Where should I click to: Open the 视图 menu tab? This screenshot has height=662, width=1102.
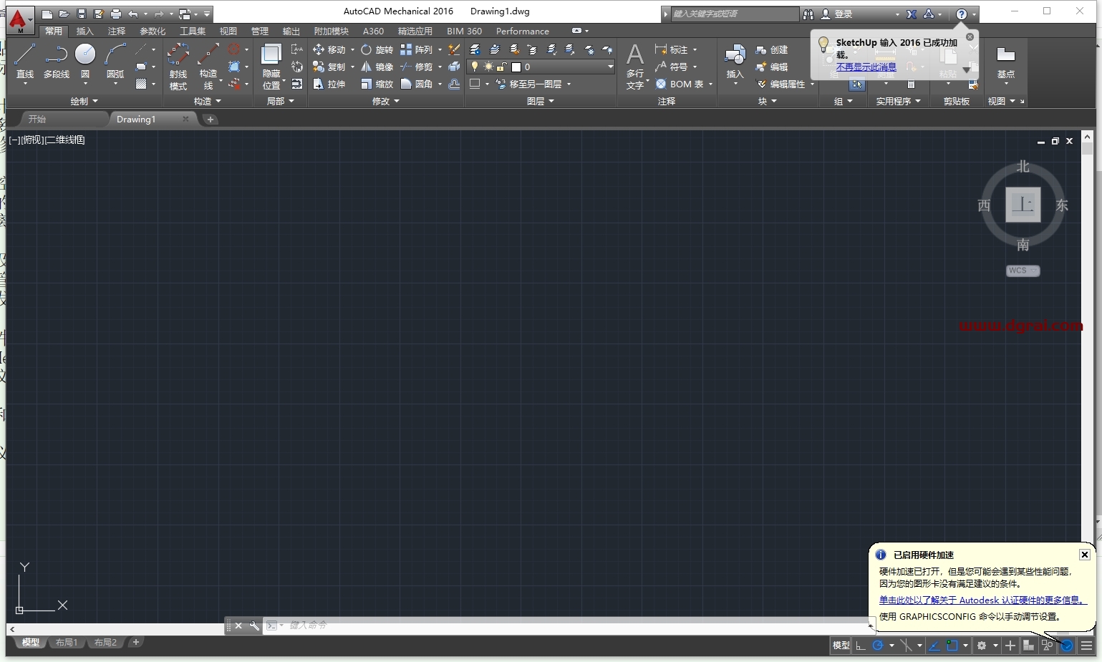coord(228,31)
